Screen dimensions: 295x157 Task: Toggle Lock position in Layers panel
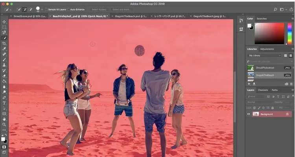click(264, 108)
